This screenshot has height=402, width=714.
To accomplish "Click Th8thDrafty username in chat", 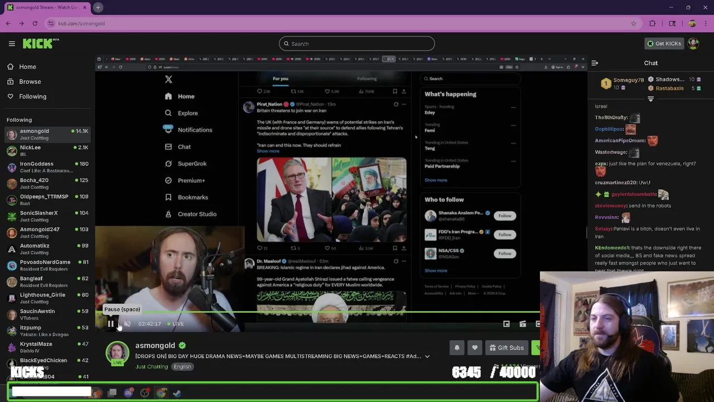I will click(611, 118).
